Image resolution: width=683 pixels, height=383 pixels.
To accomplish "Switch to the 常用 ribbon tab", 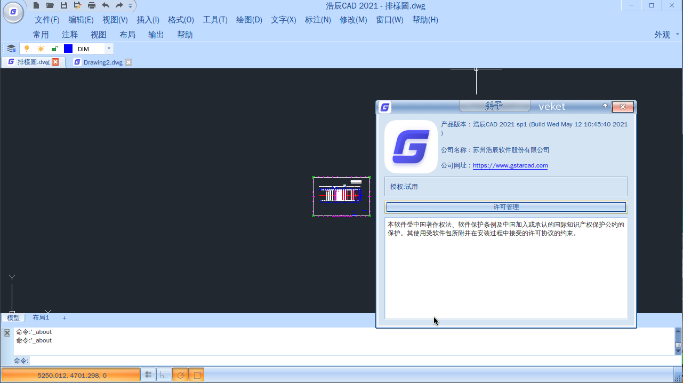I will tap(41, 35).
